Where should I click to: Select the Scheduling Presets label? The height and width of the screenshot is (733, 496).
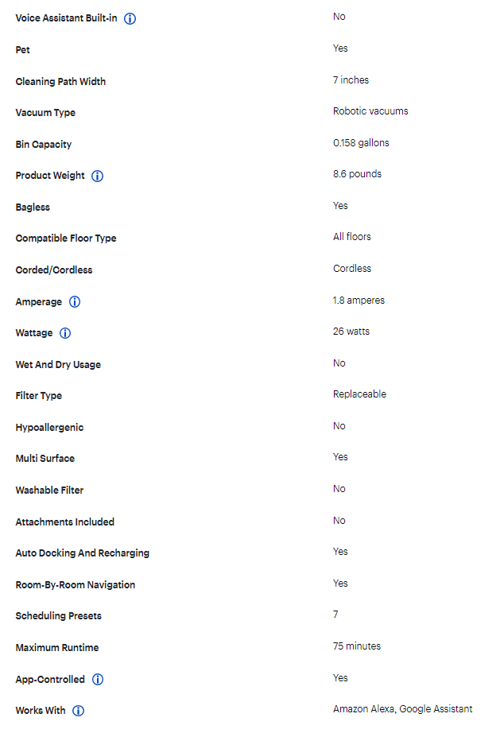(59, 616)
